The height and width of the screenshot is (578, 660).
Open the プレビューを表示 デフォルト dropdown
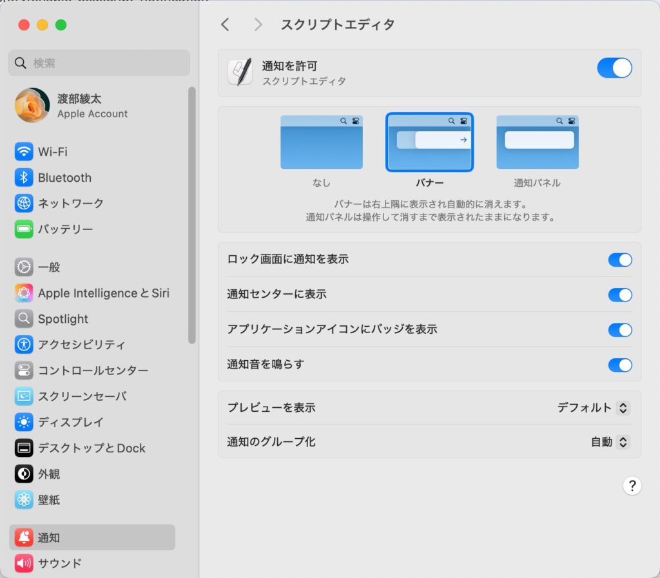click(x=593, y=408)
